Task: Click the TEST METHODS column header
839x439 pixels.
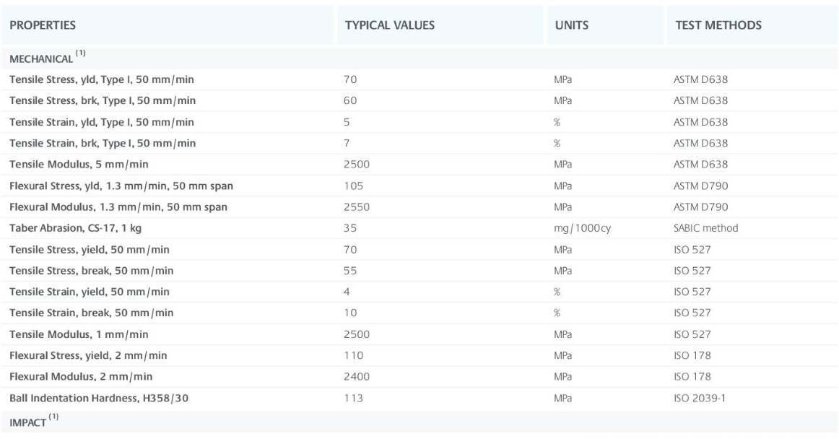Action: pos(718,25)
